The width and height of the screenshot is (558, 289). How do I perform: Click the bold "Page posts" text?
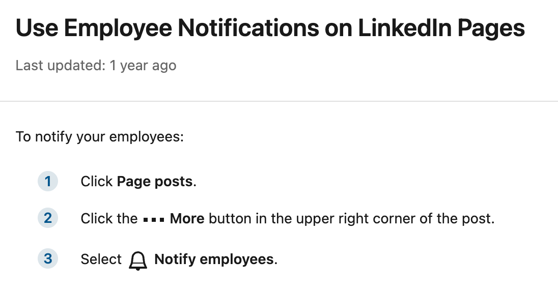[x=155, y=182]
